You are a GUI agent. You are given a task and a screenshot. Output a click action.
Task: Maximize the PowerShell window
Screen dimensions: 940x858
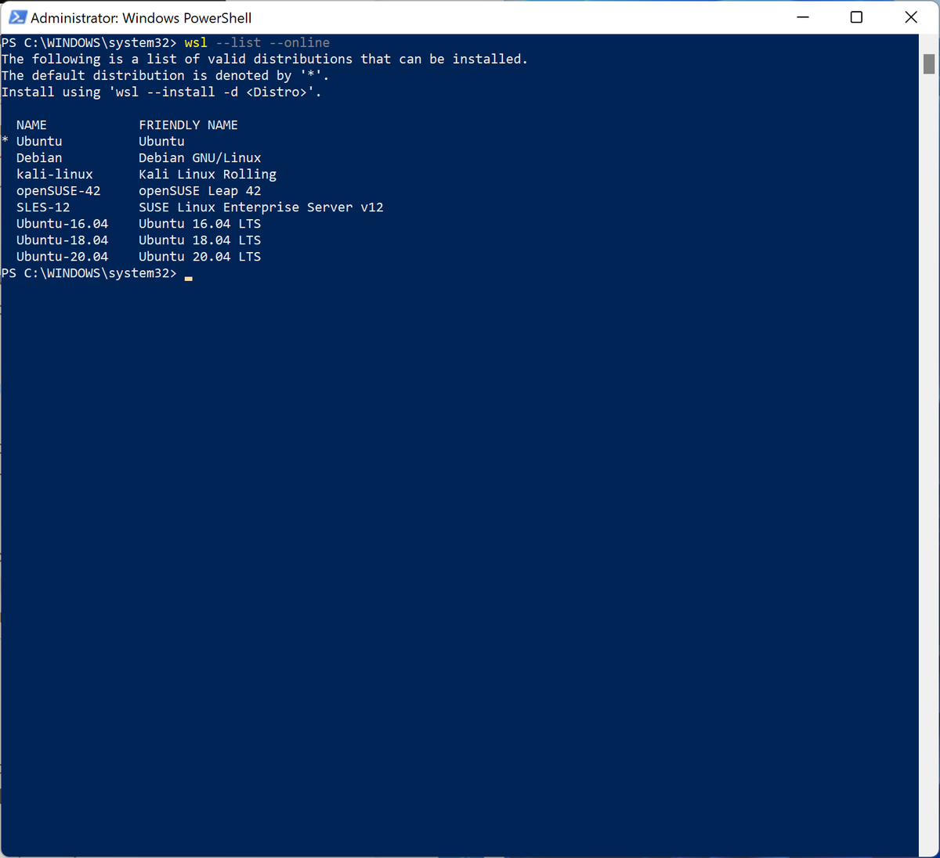click(856, 17)
